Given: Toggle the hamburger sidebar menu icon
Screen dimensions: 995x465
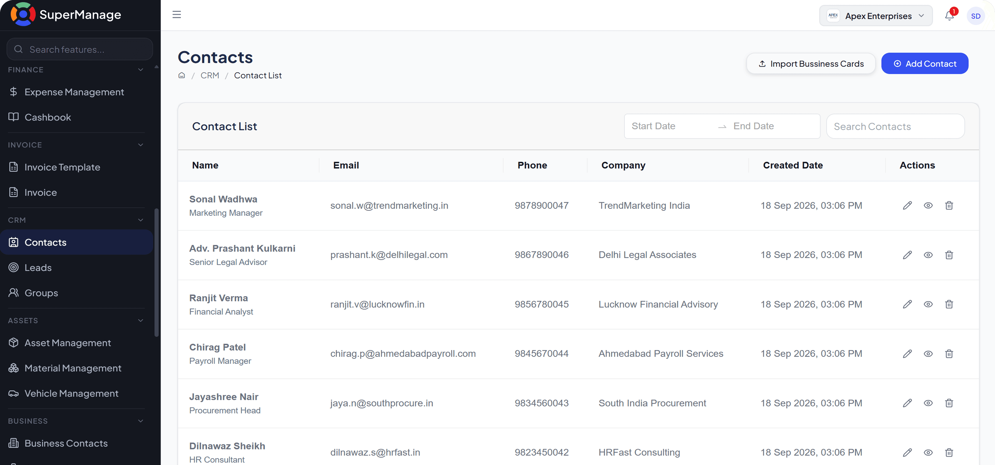Looking at the screenshot, I should coord(177,15).
